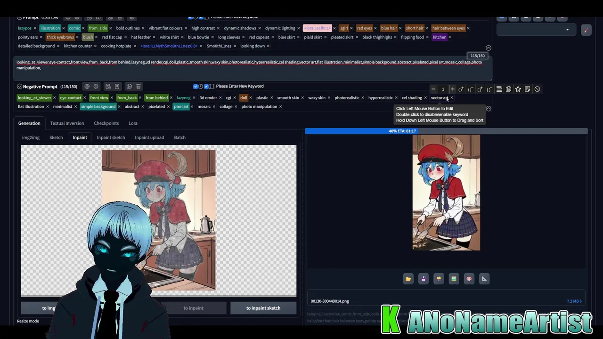The width and height of the screenshot is (603, 339).
Task: Collapse the Negative Prompt section
Action: tap(19, 87)
